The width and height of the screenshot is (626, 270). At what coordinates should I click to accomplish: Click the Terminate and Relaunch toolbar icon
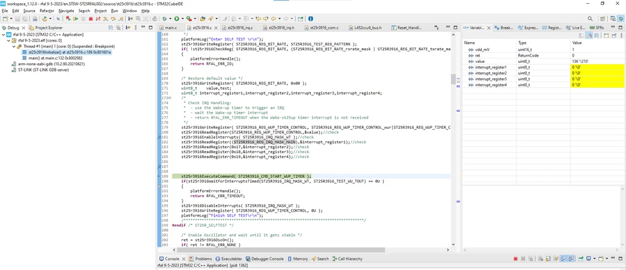point(68,18)
